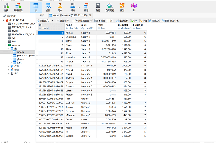Expand the planets table node
This screenshot has width=216, height=143.
pos(11,59)
